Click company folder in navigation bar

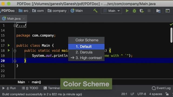pos(57,11)
